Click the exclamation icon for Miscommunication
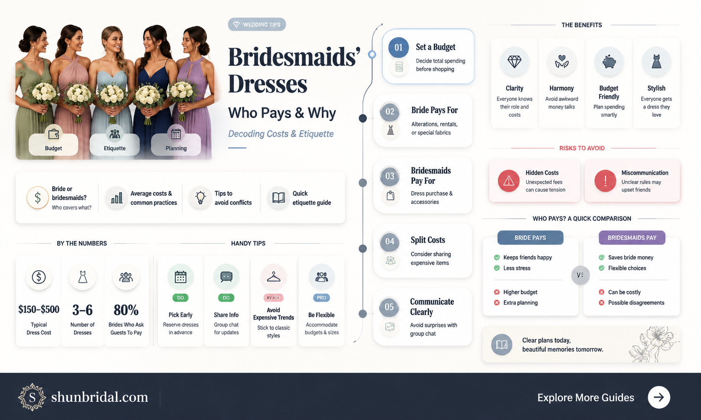 (x=605, y=181)
